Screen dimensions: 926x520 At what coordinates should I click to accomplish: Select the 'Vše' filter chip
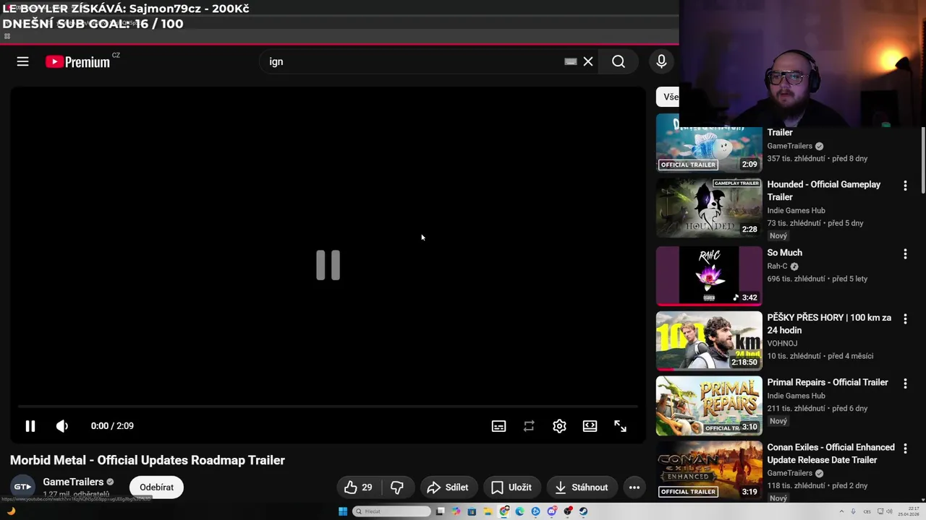(x=668, y=97)
